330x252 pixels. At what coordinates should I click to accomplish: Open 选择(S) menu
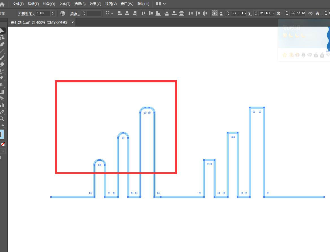[80, 4]
